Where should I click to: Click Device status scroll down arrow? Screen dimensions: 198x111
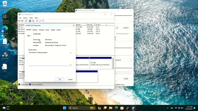click(x=71, y=64)
